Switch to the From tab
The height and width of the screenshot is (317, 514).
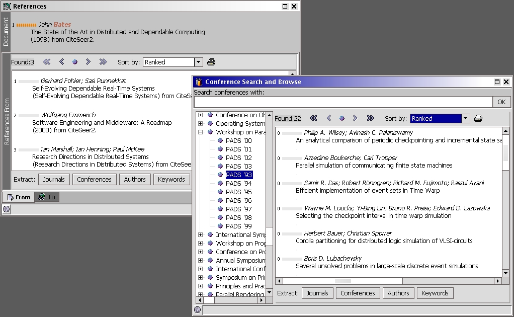coord(19,197)
